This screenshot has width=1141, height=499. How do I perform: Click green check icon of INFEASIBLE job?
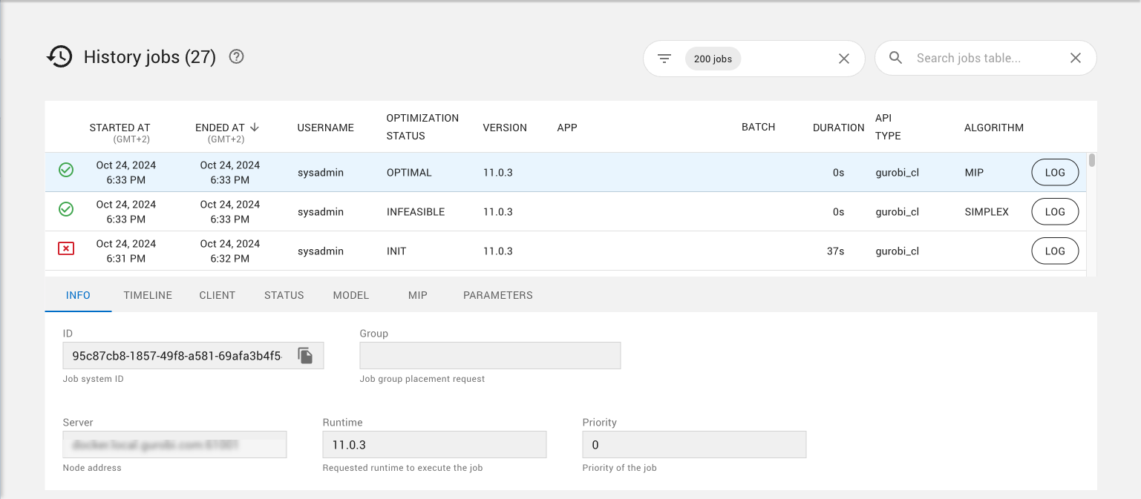[x=66, y=210]
